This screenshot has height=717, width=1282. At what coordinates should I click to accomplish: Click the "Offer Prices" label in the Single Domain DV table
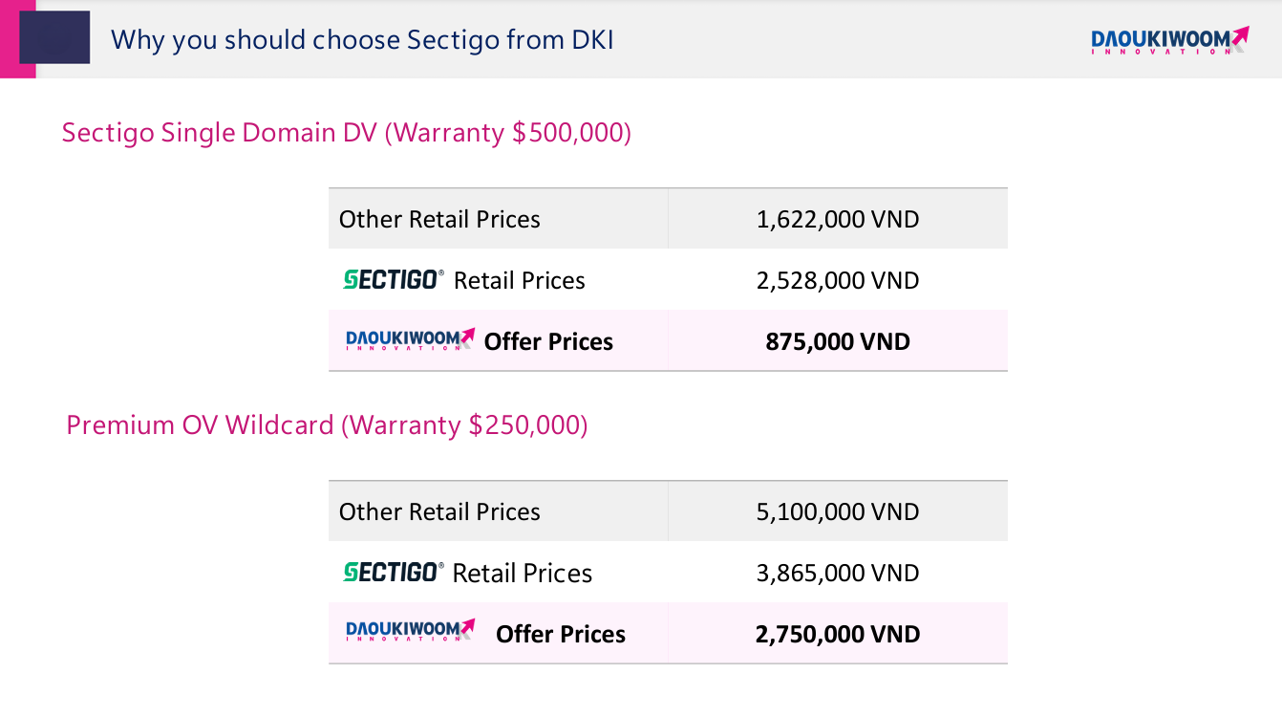click(x=548, y=341)
